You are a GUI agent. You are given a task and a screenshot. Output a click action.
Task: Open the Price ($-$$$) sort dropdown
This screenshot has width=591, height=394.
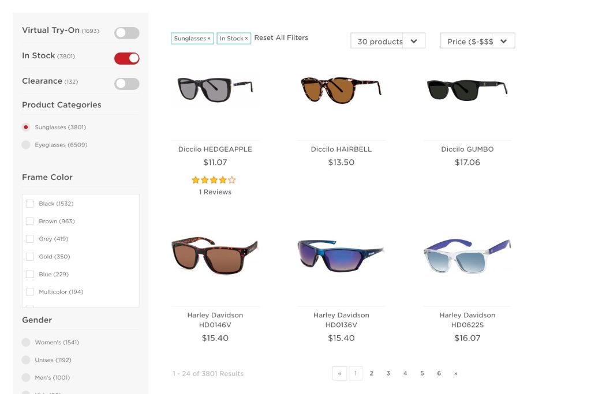click(477, 40)
